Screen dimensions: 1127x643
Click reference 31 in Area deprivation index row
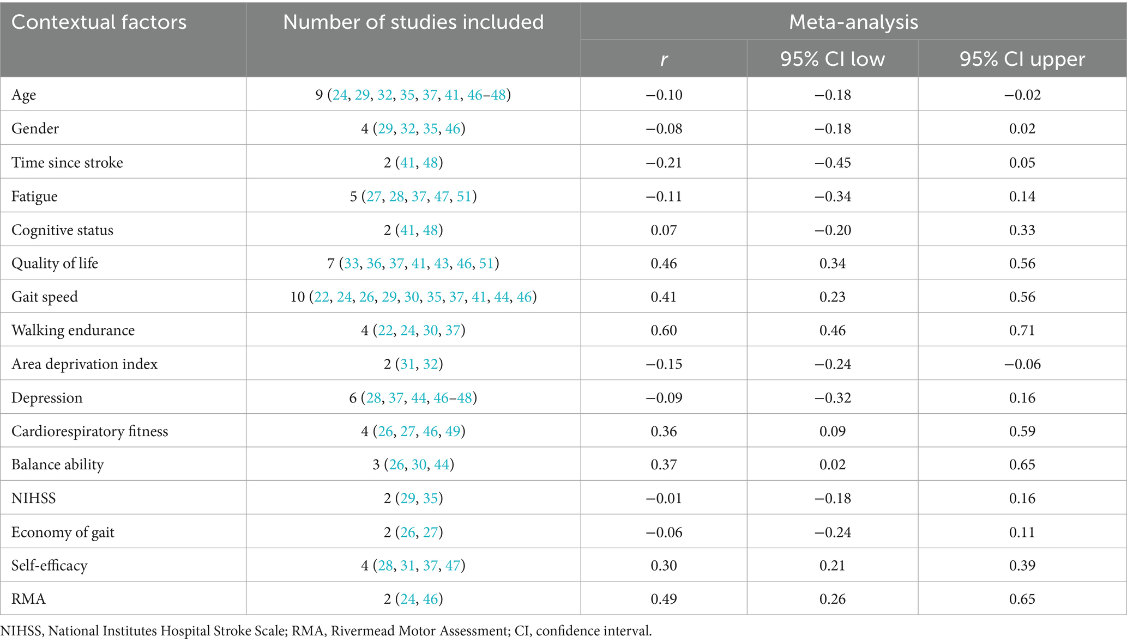(408, 364)
